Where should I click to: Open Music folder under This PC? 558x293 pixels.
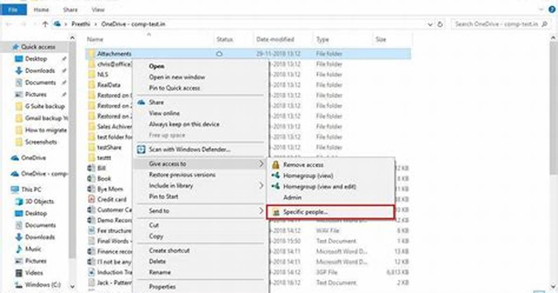point(33,249)
